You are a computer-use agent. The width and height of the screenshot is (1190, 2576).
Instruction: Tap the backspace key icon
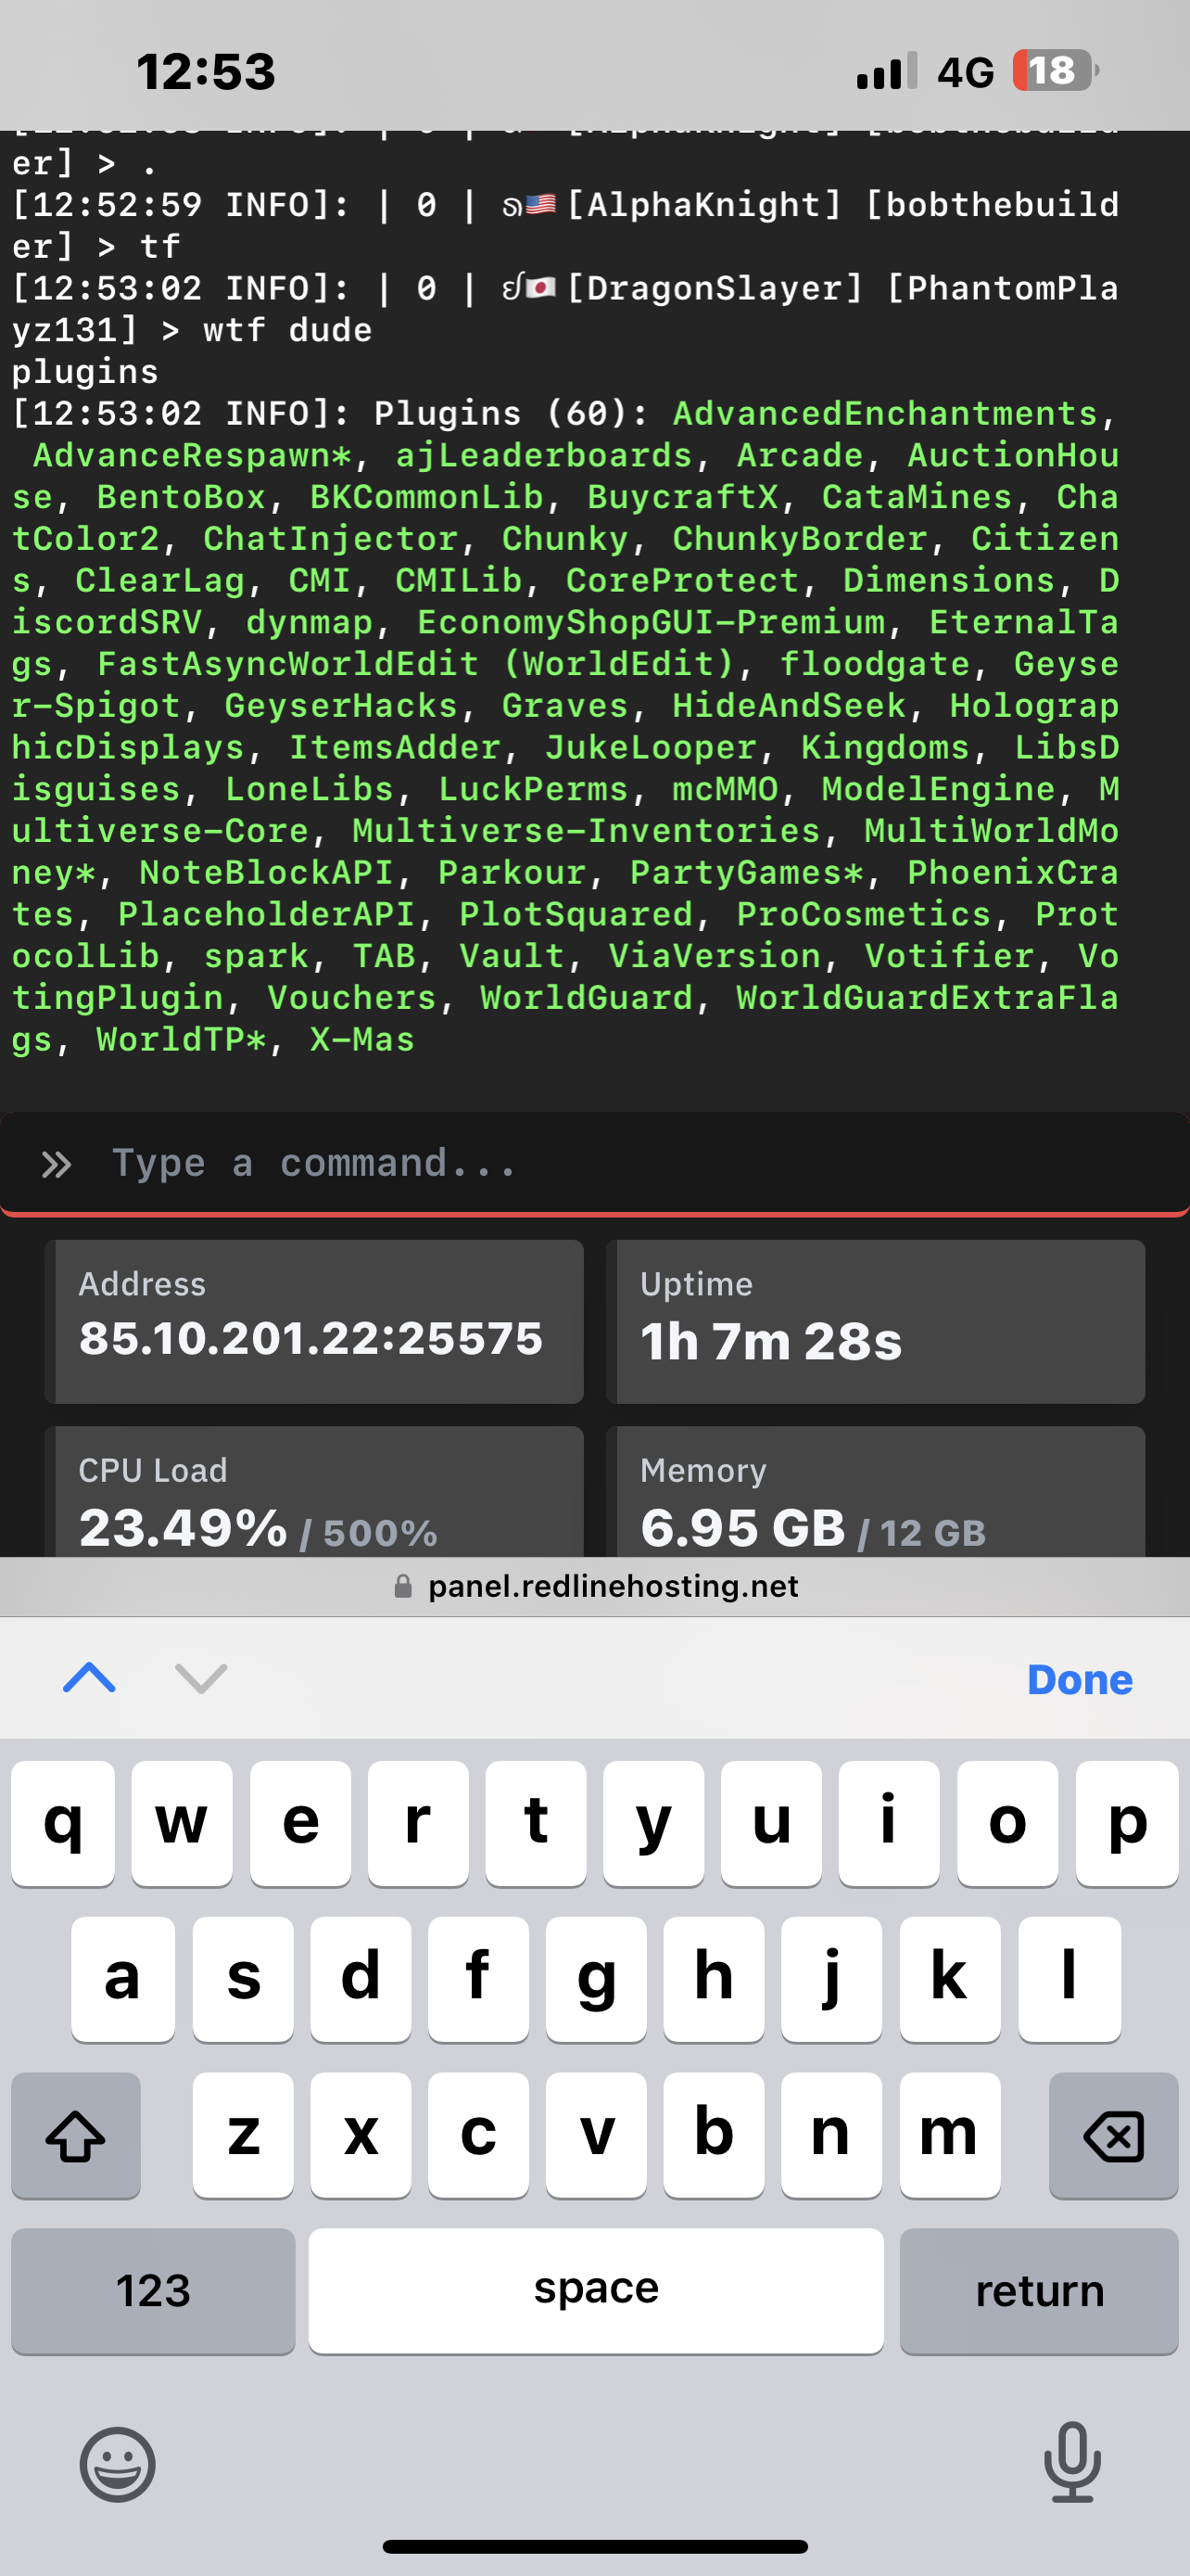1112,2136
